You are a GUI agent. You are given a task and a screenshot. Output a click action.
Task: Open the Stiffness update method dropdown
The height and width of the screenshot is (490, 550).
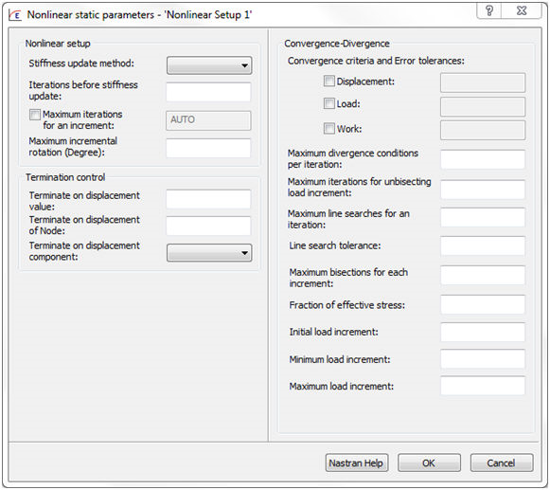pos(209,65)
